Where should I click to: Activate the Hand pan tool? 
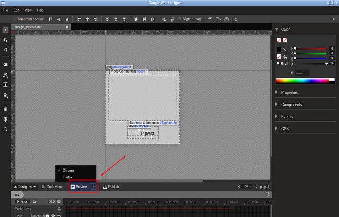tap(5, 119)
